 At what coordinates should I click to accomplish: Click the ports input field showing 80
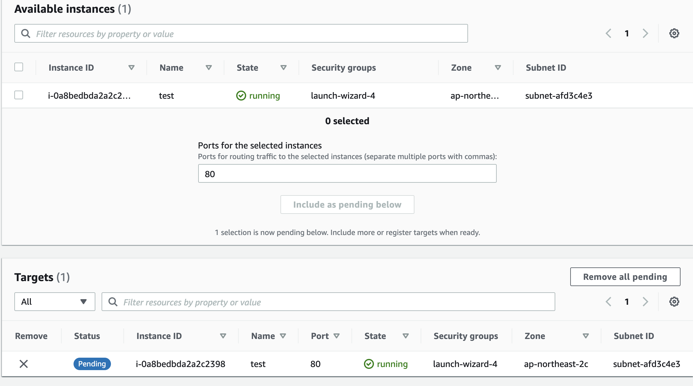(347, 174)
